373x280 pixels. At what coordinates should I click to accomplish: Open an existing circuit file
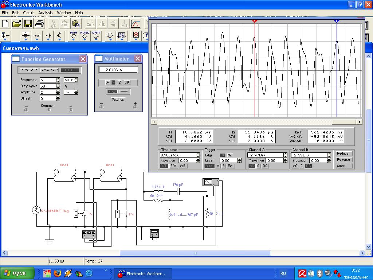17,24
